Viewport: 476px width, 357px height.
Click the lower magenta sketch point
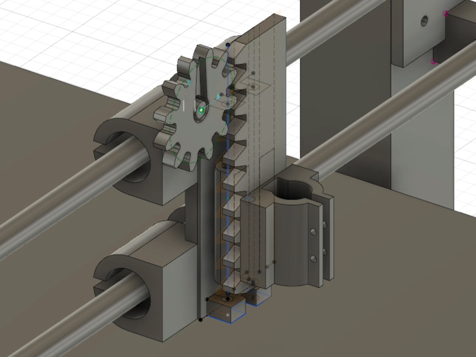(x=433, y=62)
